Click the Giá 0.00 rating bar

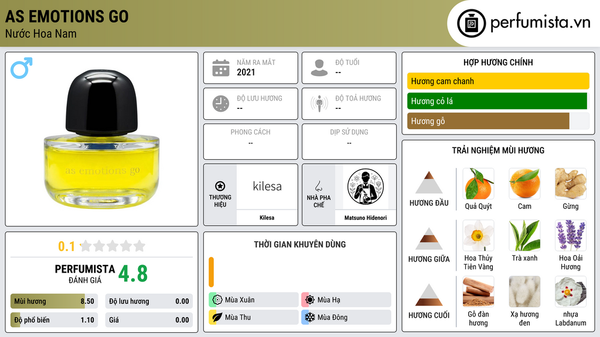(x=149, y=320)
